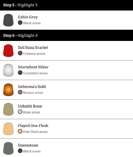Collapse the Step 5 - Highlight 3 header
This screenshot has height=157, width=133.
coord(66,5)
